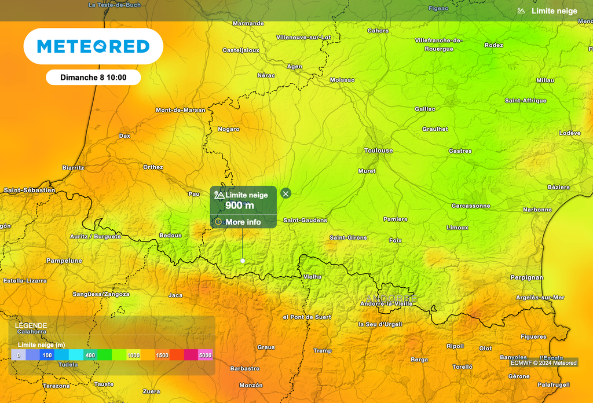Screen dimensions: 593x403
Task: Close the Limite neige popup
Action: point(285,193)
